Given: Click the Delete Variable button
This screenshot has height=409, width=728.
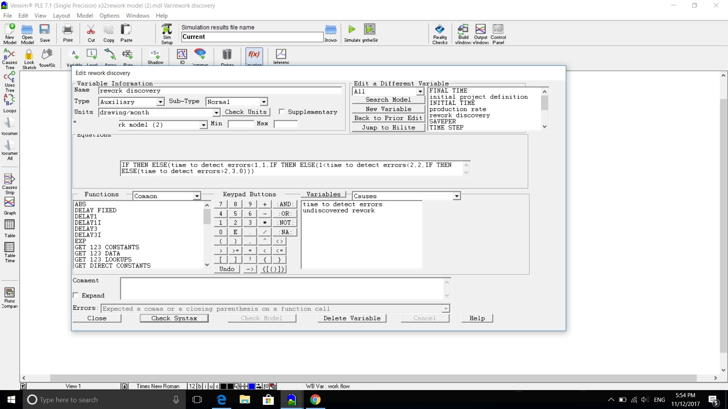Looking at the screenshot, I should 352,318.
